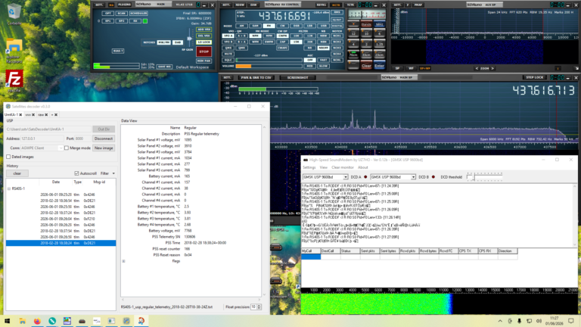Close the UmKA-1 tab with its X
The image size is (581, 327).
20,115
